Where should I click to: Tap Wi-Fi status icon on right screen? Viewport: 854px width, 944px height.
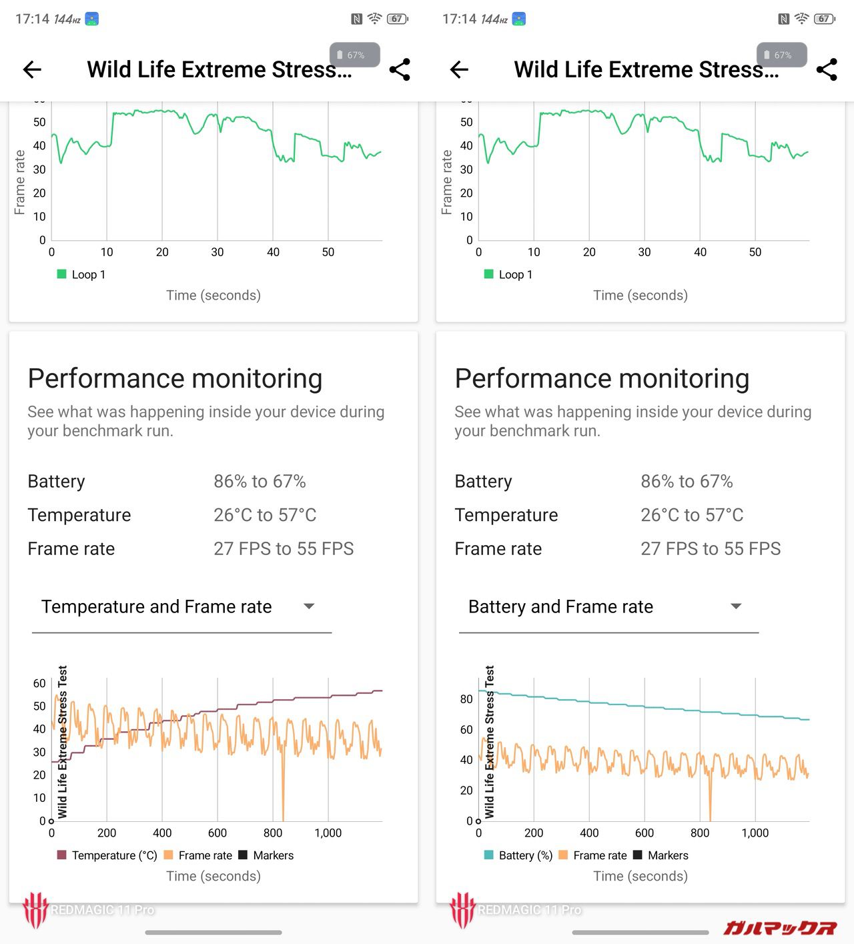tap(801, 19)
